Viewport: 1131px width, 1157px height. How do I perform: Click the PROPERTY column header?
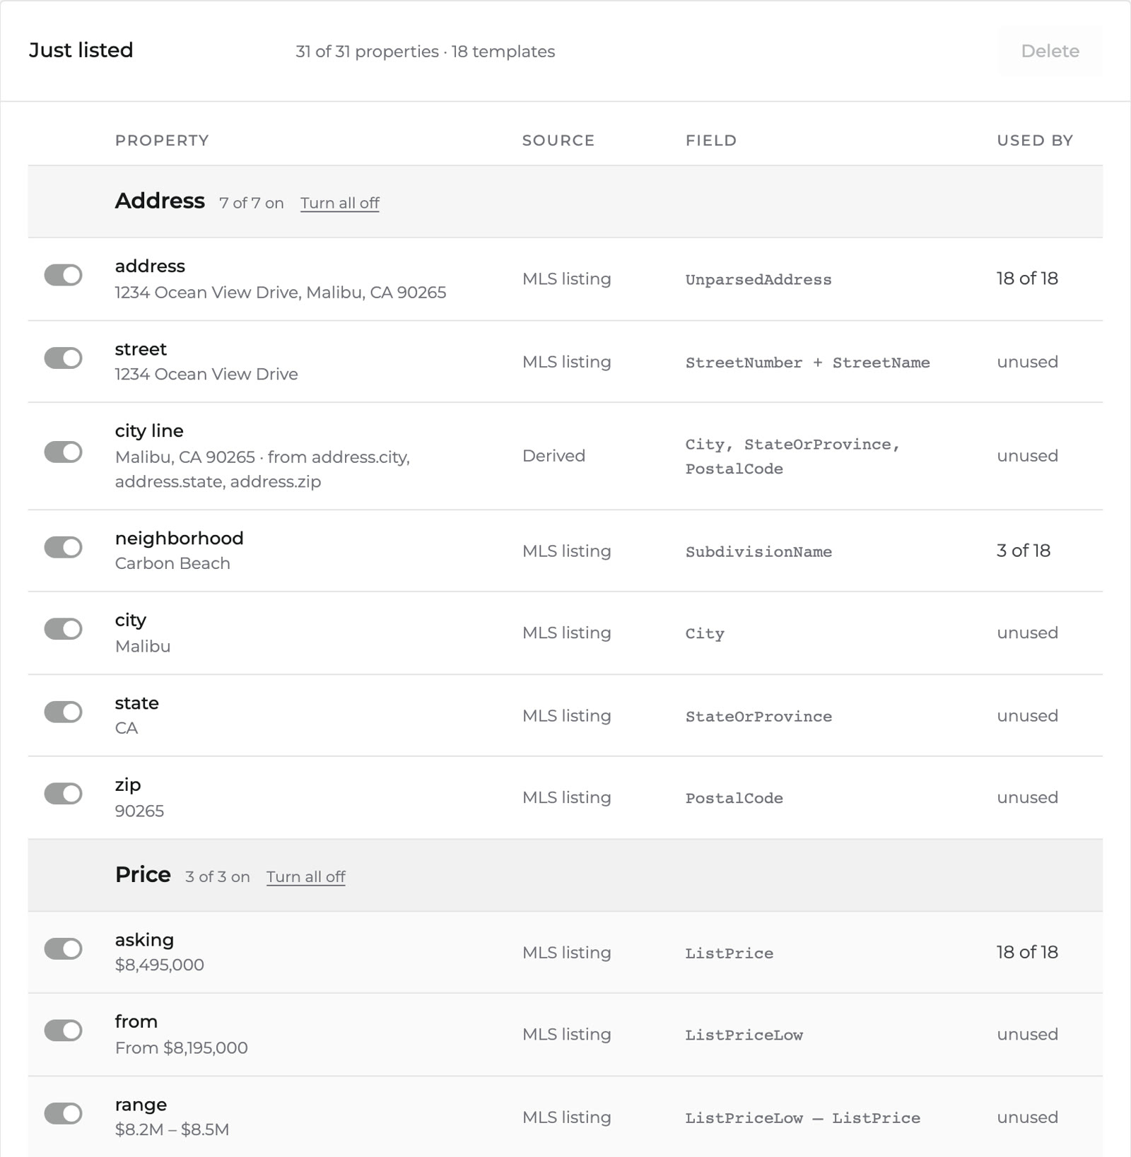point(162,140)
